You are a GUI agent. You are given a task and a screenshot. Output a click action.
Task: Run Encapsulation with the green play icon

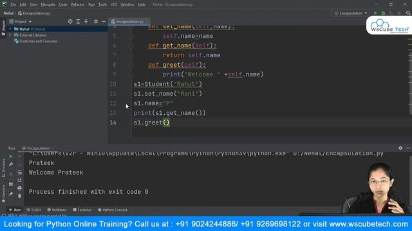click(375, 13)
